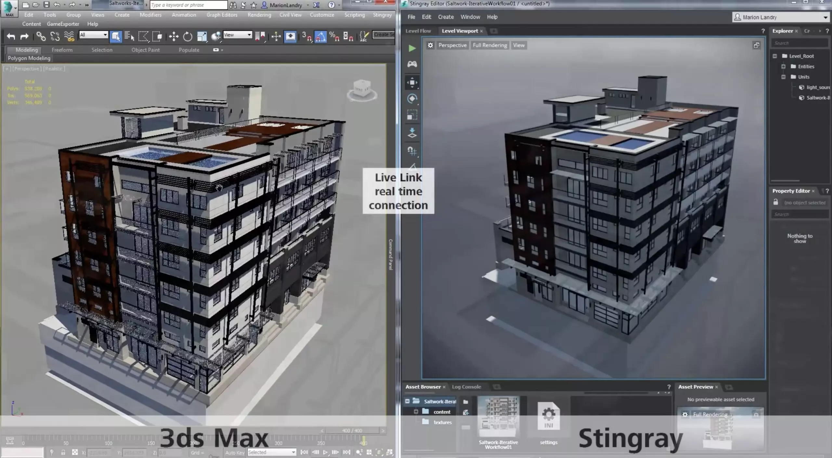Click the Full Rendering button in Stingray viewport
The width and height of the screenshot is (832, 458).
coord(490,45)
